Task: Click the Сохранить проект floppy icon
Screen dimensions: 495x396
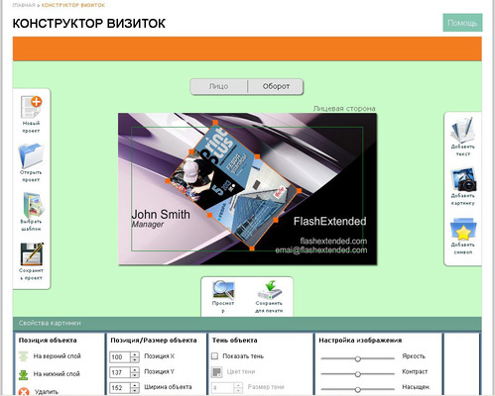Action: pyautogui.click(x=32, y=254)
